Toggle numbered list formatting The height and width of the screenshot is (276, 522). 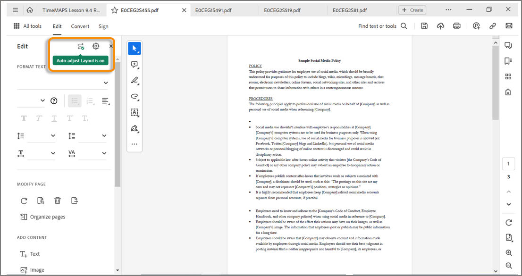(90, 101)
